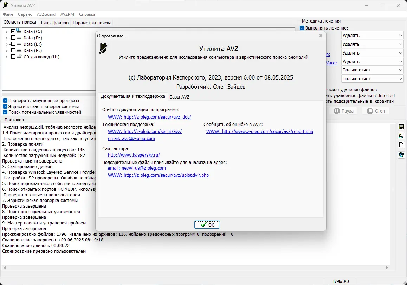
Task: Open the uploadvir.php upload link
Action: pyautogui.click(x=158, y=175)
